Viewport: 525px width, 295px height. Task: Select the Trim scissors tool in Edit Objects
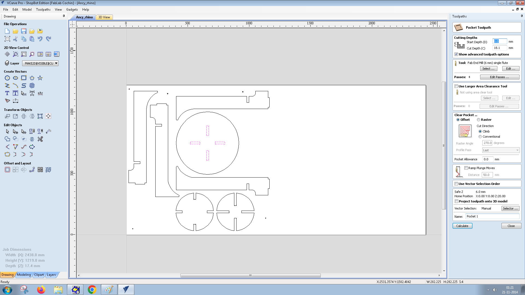(40, 139)
